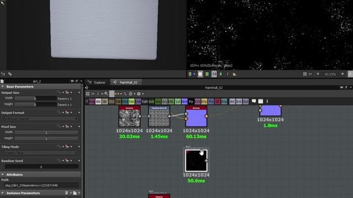This screenshot has height=198, width=353.
Task: Open the Random Seed options arrow on the row's right end
Action: [x=79, y=161]
